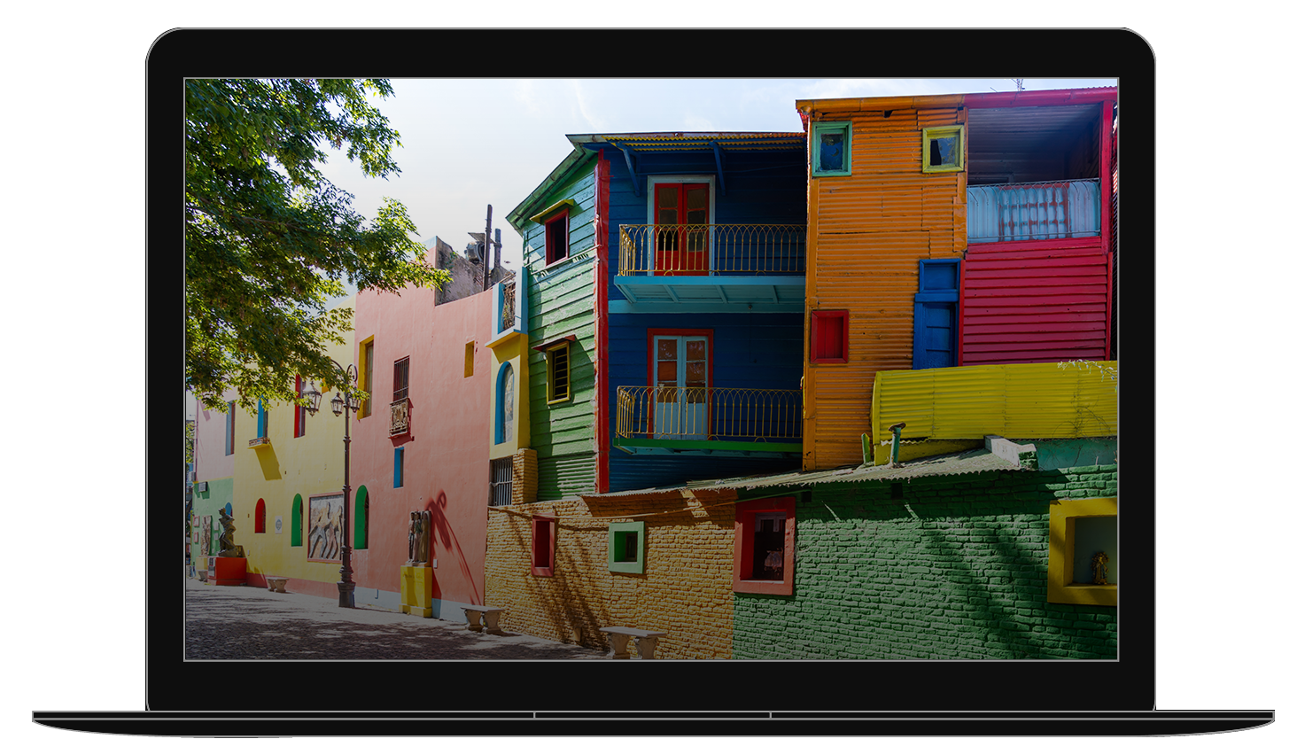Click the green-framed window on the yellow brick wall
Viewport: 1305px width, 739px height.
pyautogui.click(x=625, y=547)
